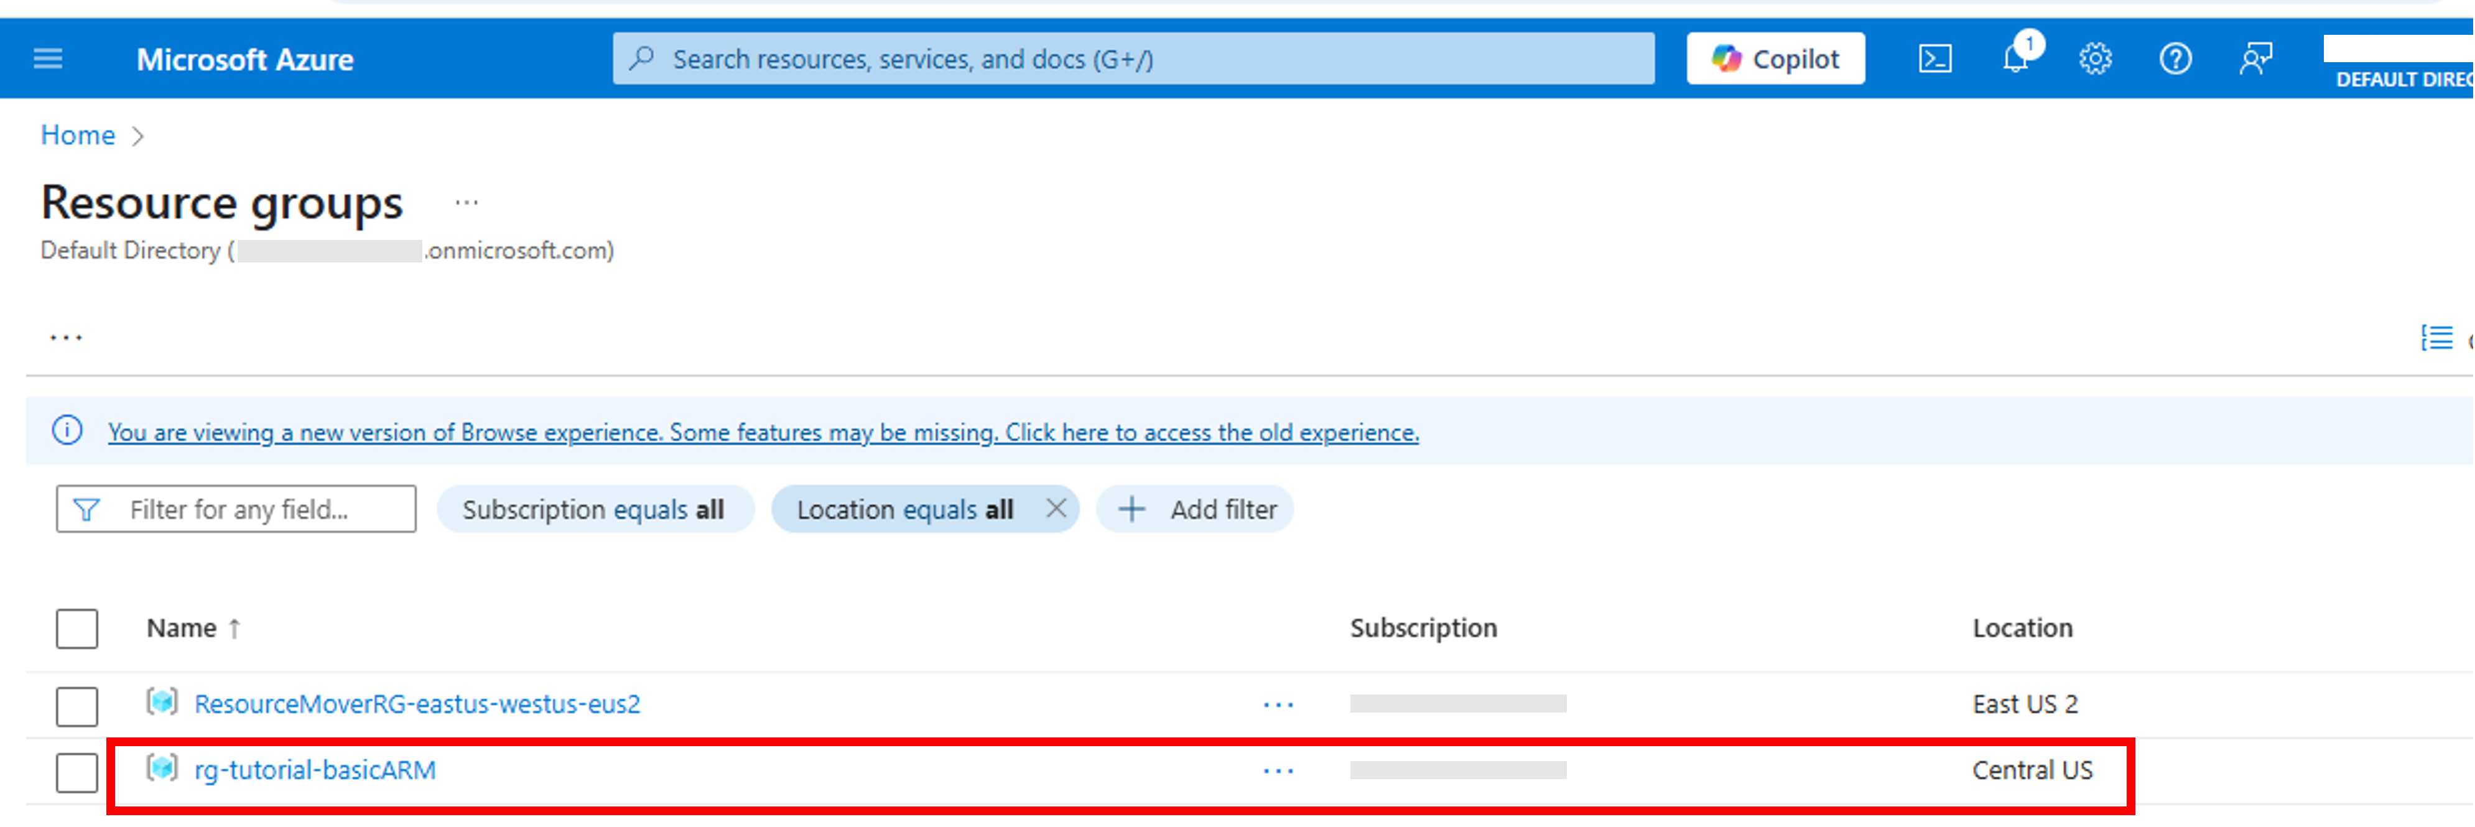The image size is (2475, 827).
Task: Click the Add filter button
Action: tap(1196, 510)
